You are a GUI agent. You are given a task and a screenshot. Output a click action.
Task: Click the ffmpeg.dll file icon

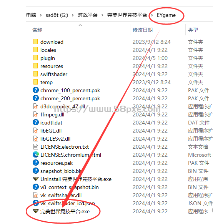coord(36,114)
